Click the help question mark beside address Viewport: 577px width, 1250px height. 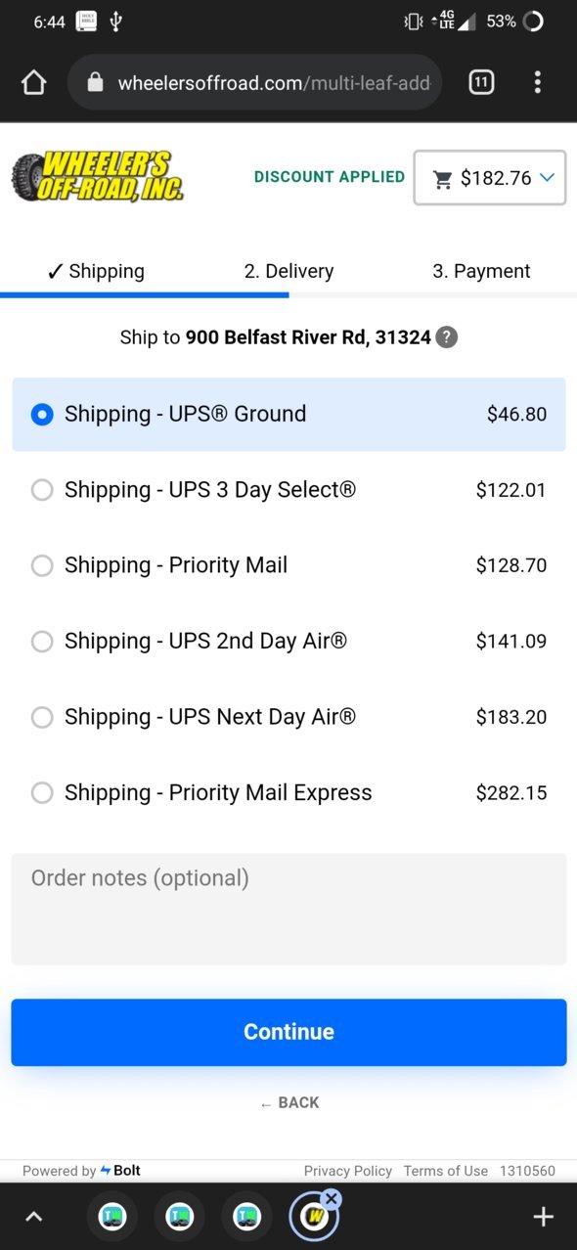pyautogui.click(x=446, y=337)
